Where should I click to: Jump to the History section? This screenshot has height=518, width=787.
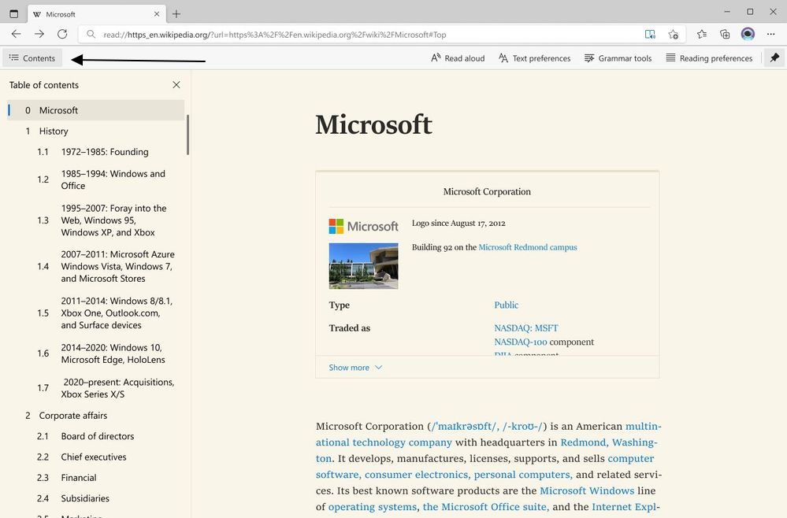click(x=96, y=131)
